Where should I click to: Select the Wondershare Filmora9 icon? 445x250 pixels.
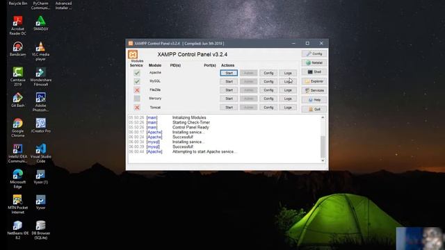[x=40, y=77]
